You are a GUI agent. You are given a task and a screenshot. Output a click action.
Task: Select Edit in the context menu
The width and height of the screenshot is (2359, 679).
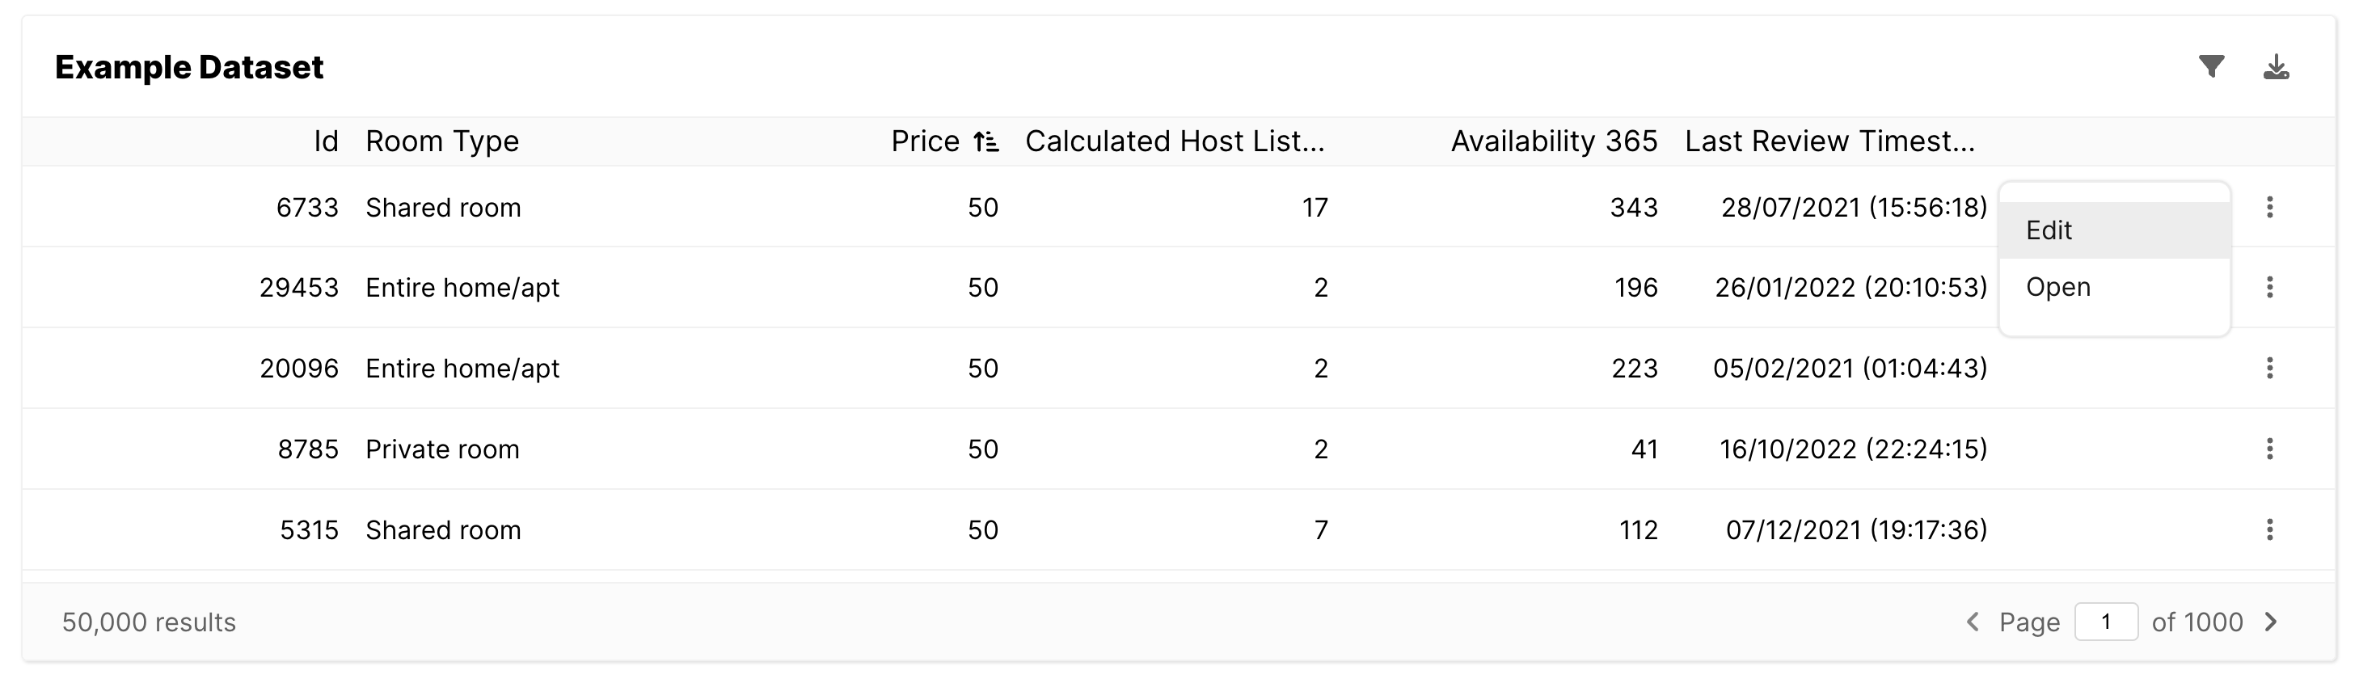(2049, 230)
